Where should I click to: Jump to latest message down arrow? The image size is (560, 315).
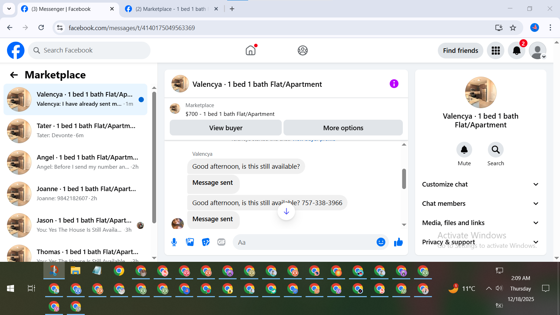286,211
